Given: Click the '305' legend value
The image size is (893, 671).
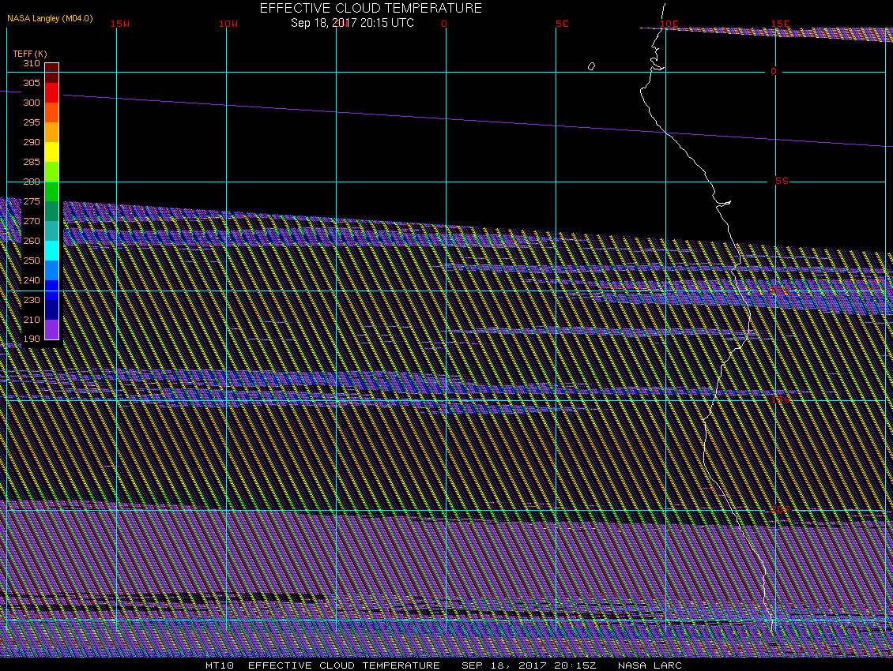Looking at the screenshot, I should tap(32, 83).
